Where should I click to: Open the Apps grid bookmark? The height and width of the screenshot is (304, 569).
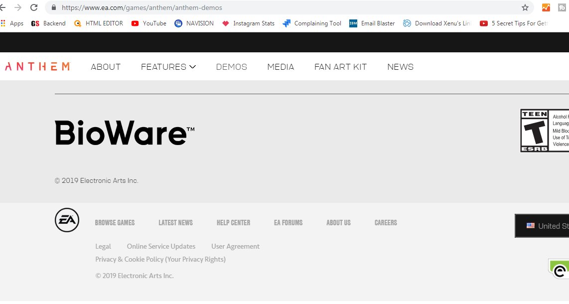pyautogui.click(x=12, y=23)
